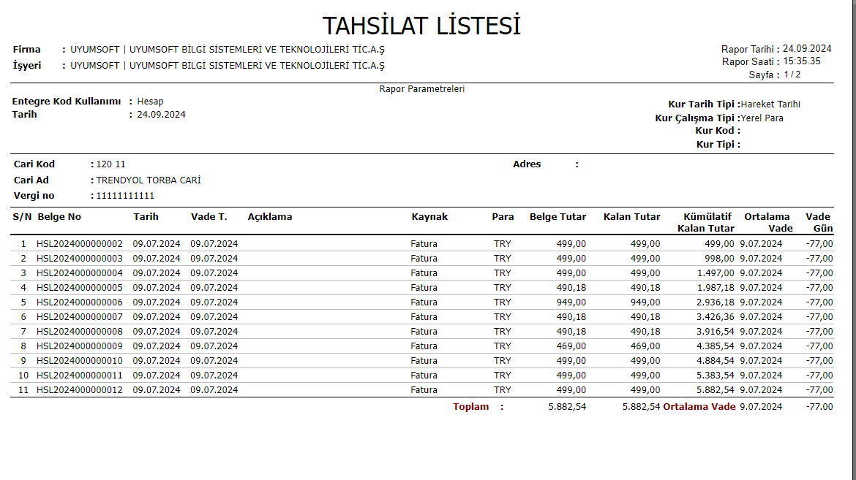Select document number HSL2024000000010

tap(80, 360)
